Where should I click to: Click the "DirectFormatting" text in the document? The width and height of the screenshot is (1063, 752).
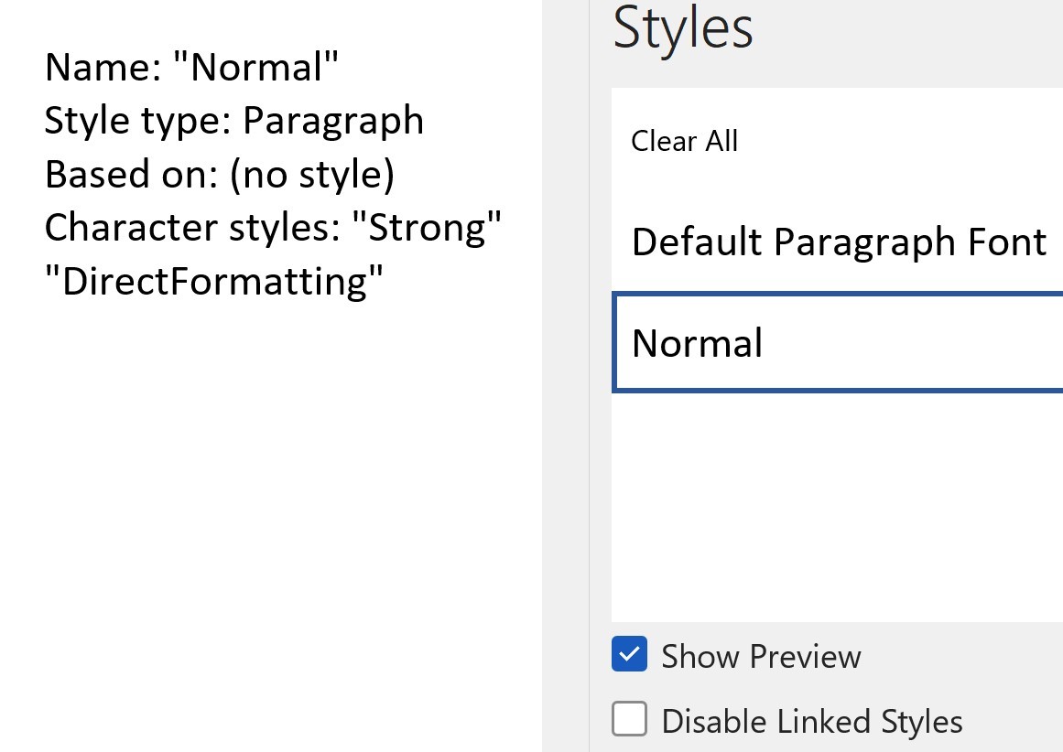coord(213,282)
